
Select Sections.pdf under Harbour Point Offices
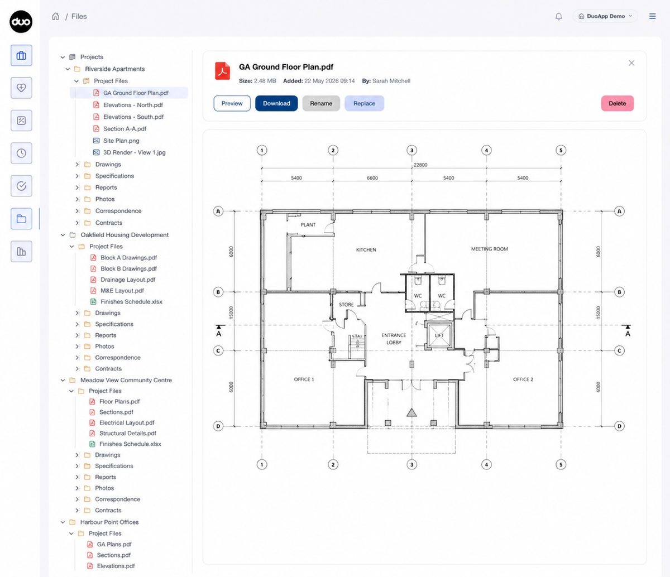point(114,555)
